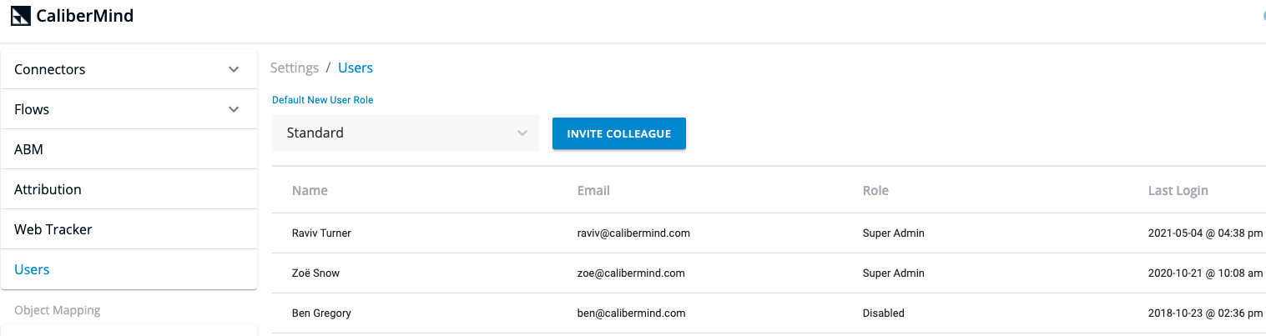This screenshot has height=336, width=1266.
Task: Open the Default New User Role dropdown
Action: pos(406,133)
